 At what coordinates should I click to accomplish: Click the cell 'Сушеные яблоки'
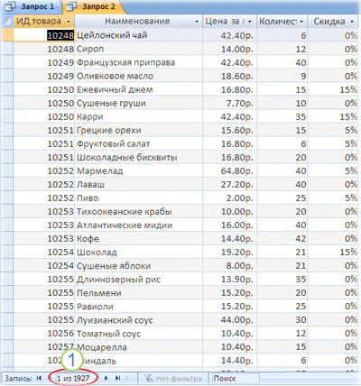coord(138,265)
